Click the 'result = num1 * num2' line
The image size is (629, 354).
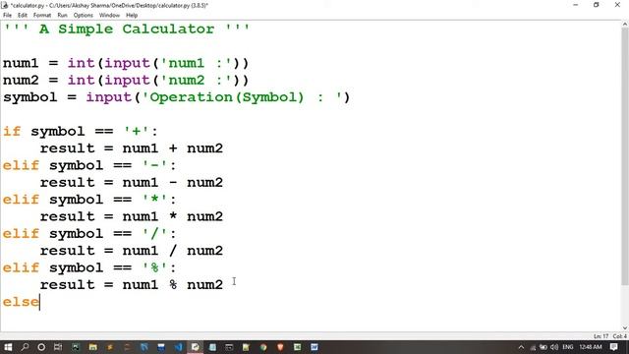click(131, 216)
